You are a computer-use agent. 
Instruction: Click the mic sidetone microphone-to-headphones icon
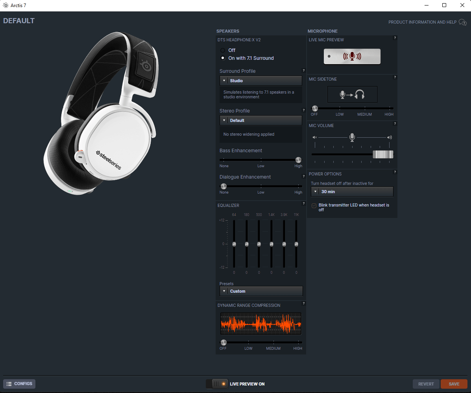pyautogui.click(x=352, y=94)
